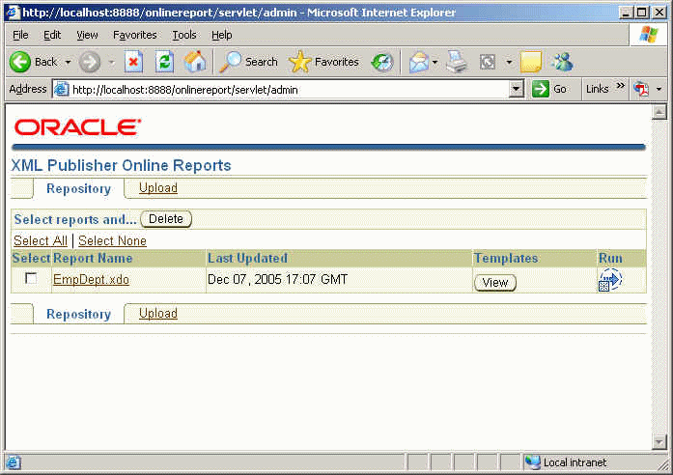Open the Mail dropdown arrow
673x475 pixels.
click(435, 63)
